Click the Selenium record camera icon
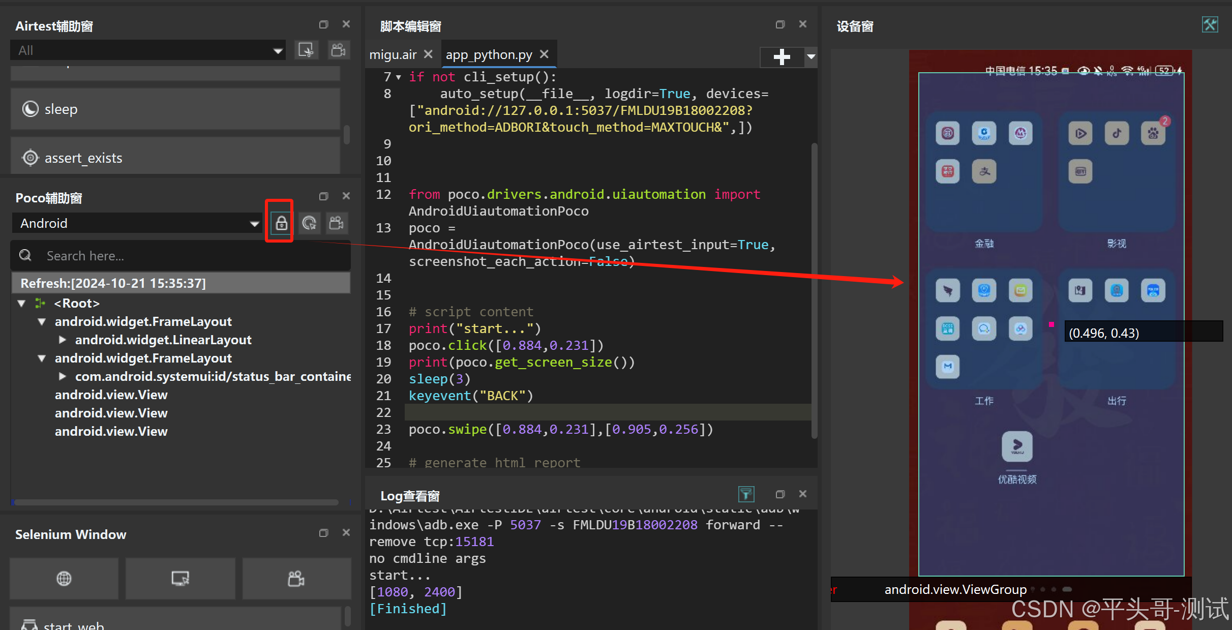This screenshot has height=630, width=1232. 296,578
